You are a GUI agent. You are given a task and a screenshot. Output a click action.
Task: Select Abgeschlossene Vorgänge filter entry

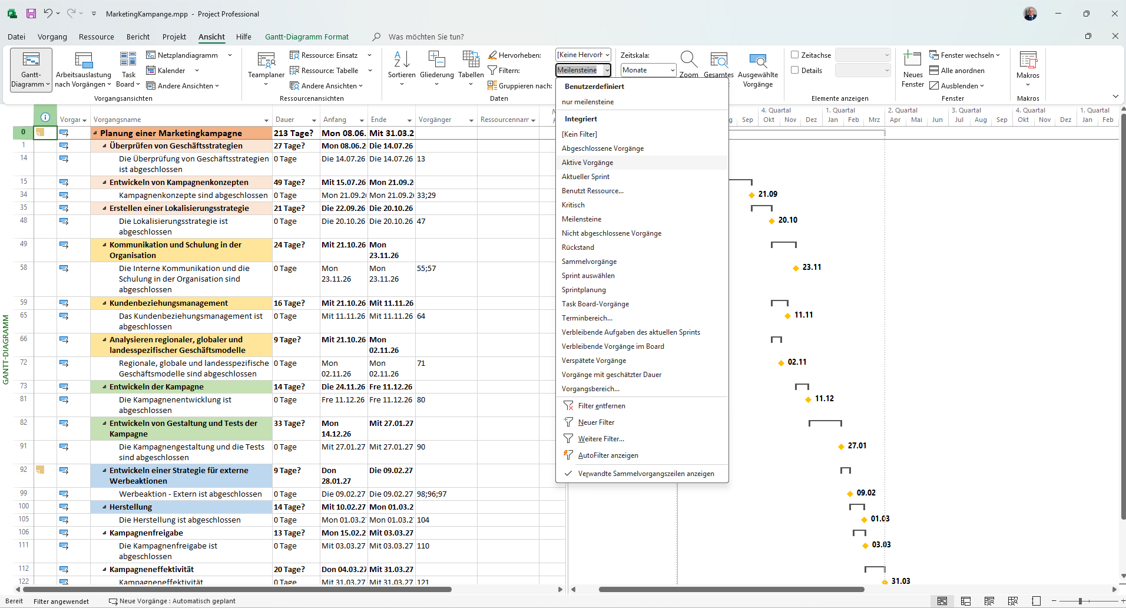(x=642, y=148)
